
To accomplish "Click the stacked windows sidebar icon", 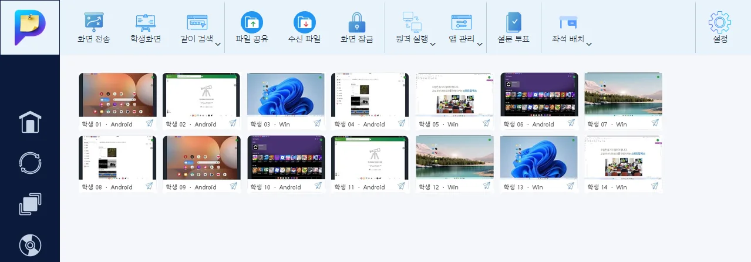I will click(x=30, y=204).
